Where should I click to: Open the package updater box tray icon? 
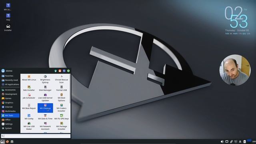(x=236, y=142)
